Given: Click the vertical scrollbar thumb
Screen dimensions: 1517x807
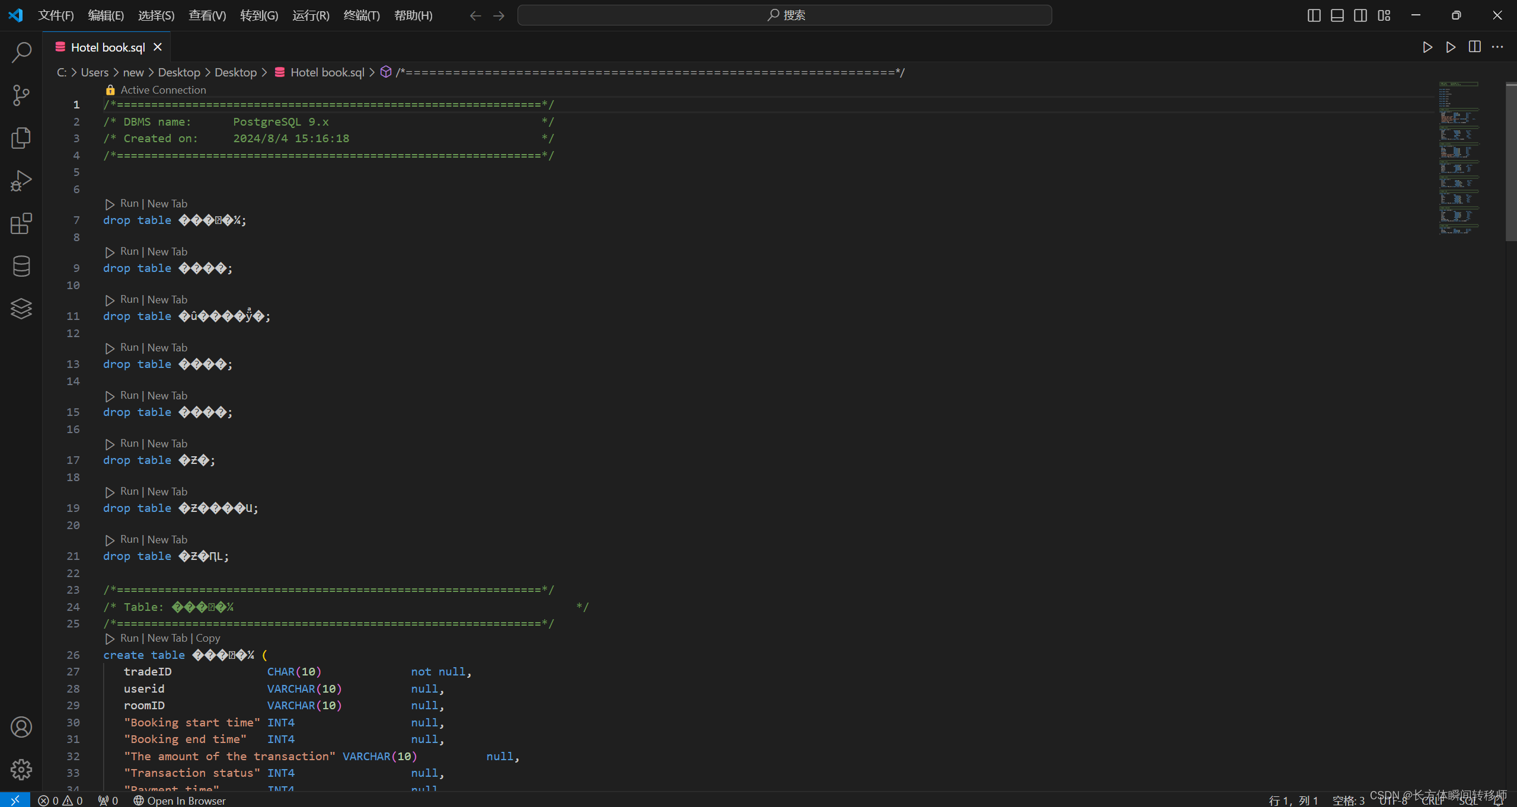Looking at the screenshot, I should [x=1511, y=162].
